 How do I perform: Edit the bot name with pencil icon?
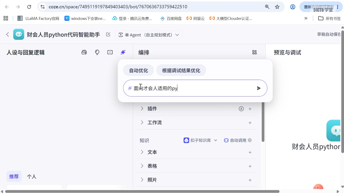pos(108,34)
